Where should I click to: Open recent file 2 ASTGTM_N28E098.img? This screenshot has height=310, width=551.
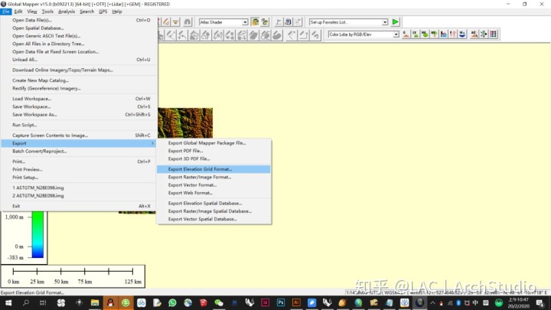point(78,196)
